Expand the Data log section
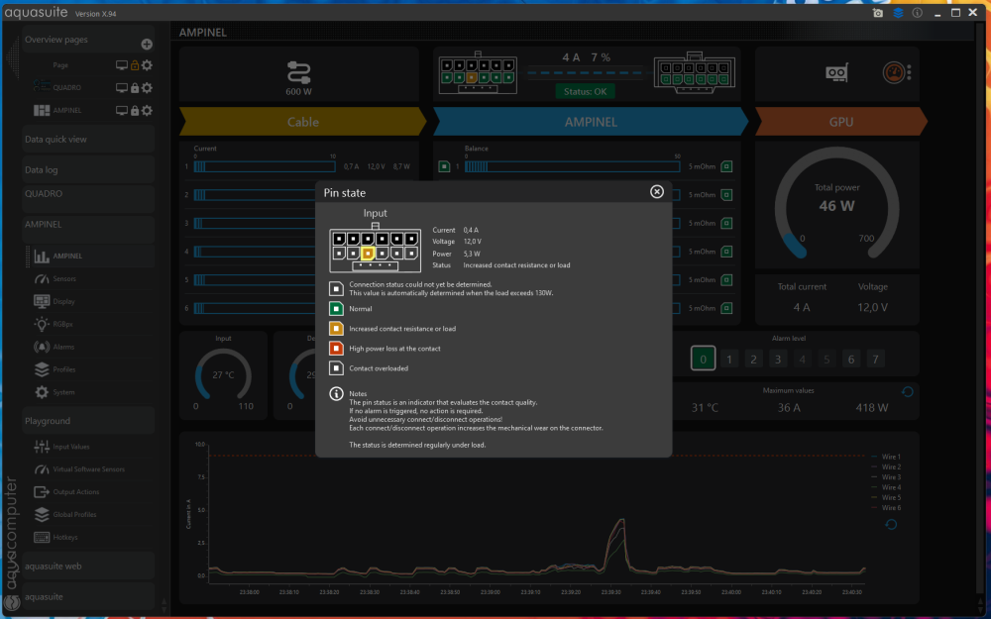Viewport: 991px width, 619px height. tap(88, 169)
